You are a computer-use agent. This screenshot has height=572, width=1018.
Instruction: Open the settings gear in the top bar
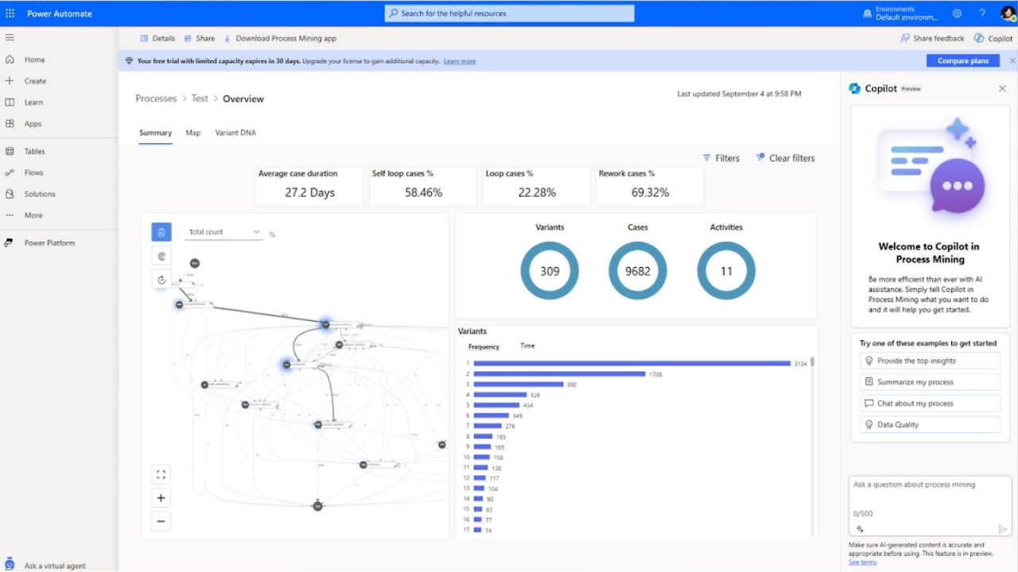click(957, 13)
